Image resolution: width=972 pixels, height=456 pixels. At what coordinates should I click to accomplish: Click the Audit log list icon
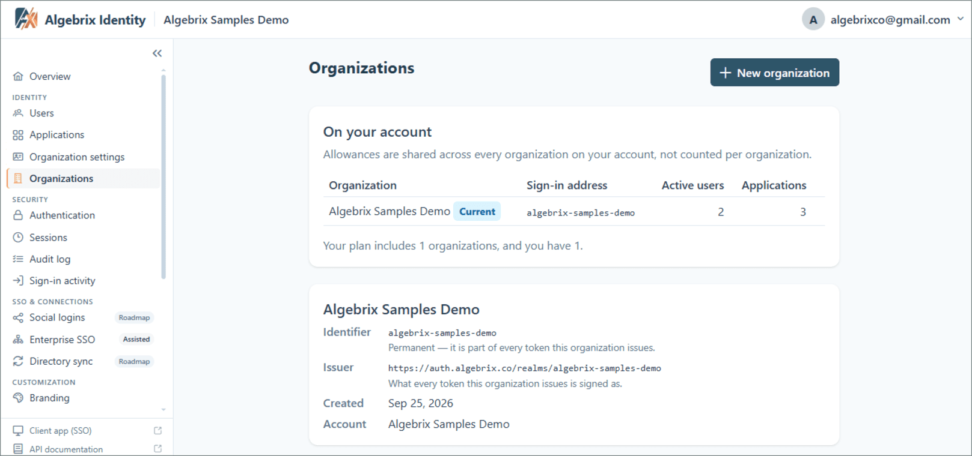18,259
